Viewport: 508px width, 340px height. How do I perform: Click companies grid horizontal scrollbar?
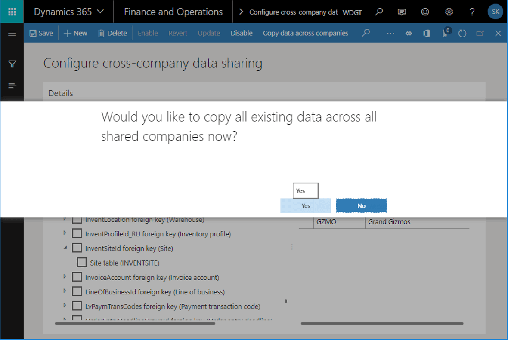(x=382, y=323)
